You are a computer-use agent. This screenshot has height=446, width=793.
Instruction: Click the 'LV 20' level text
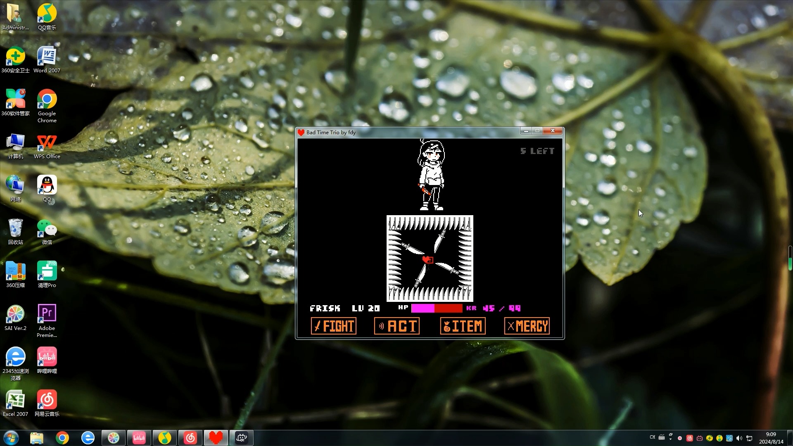point(366,308)
